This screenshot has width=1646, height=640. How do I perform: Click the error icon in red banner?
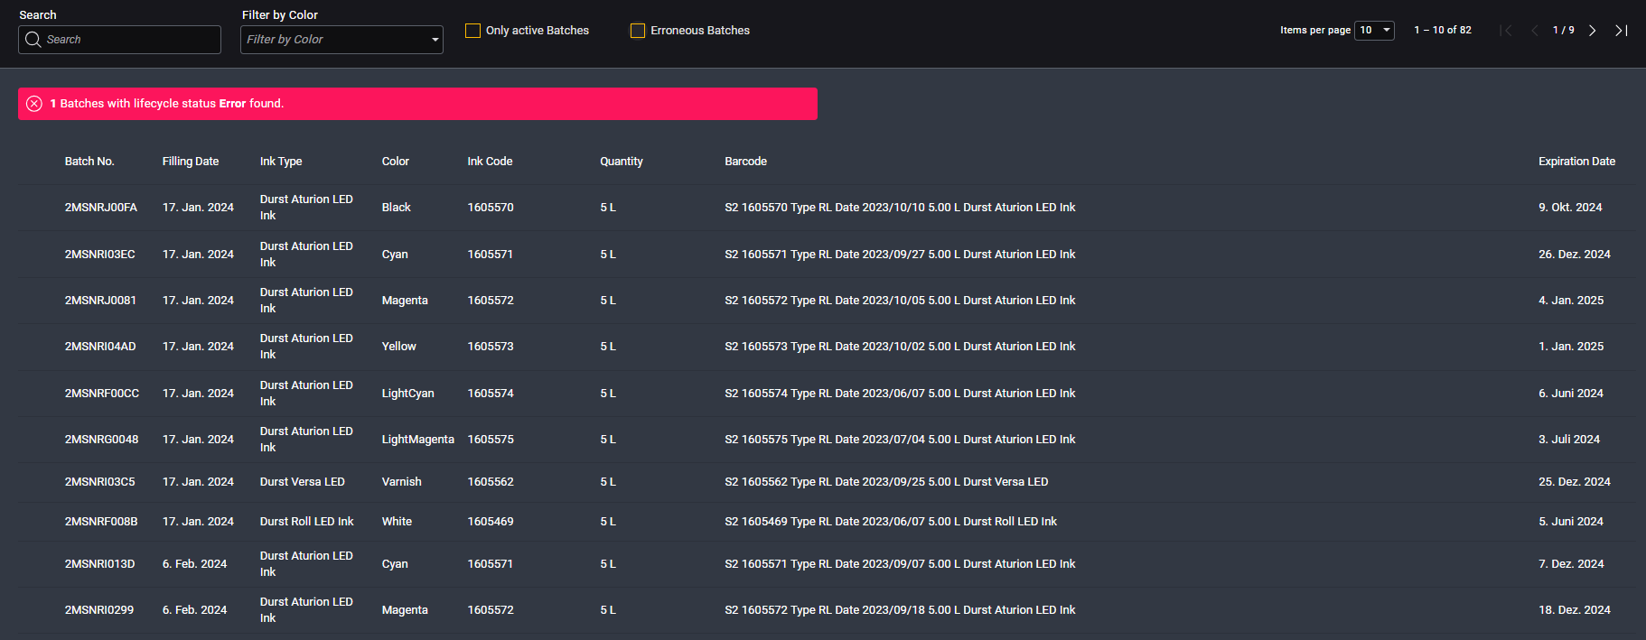pyautogui.click(x=34, y=104)
